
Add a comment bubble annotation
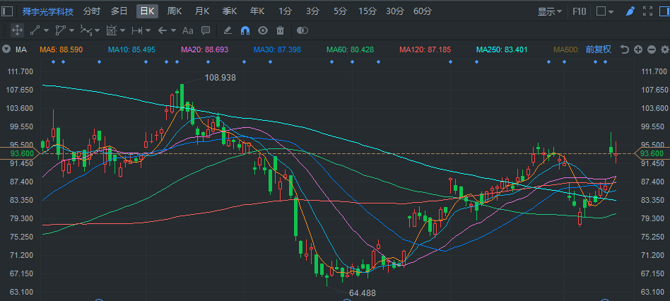click(x=205, y=30)
